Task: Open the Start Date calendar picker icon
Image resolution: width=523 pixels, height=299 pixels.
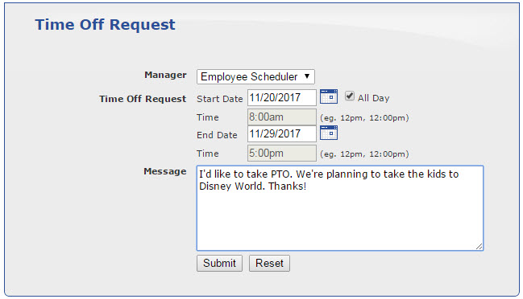Action: [x=329, y=96]
